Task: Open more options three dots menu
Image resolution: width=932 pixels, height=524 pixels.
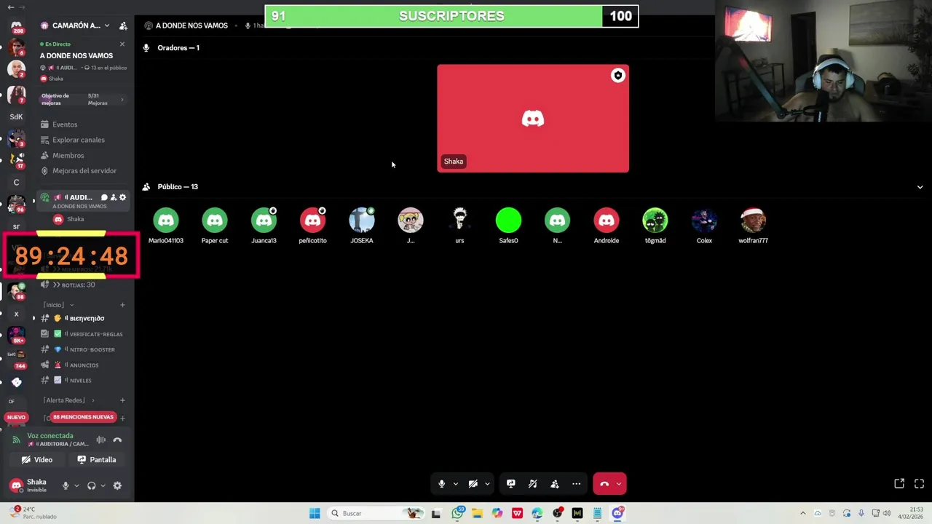Action: click(577, 484)
